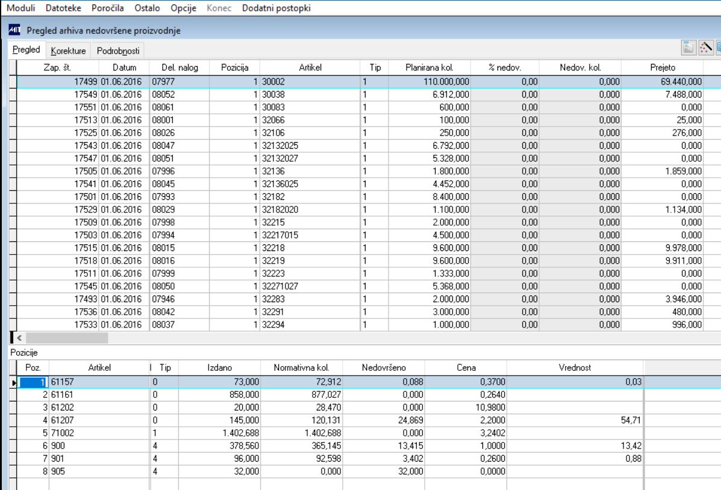Click the row selector box beside record 17513
The width and height of the screenshot is (721, 490).
click(13, 120)
